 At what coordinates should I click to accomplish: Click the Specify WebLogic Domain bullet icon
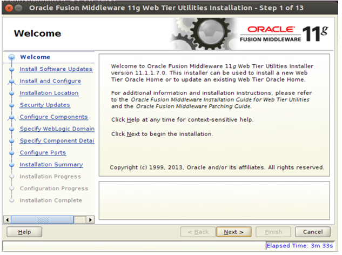point(12,129)
